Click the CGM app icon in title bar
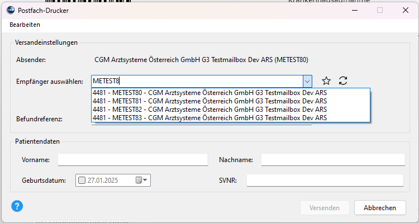The image size is (419, 223). pos(11,10)
